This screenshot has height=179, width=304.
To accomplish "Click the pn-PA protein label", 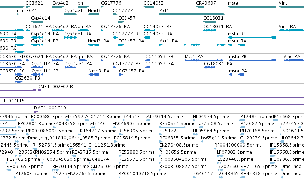I will coord(86,56).
